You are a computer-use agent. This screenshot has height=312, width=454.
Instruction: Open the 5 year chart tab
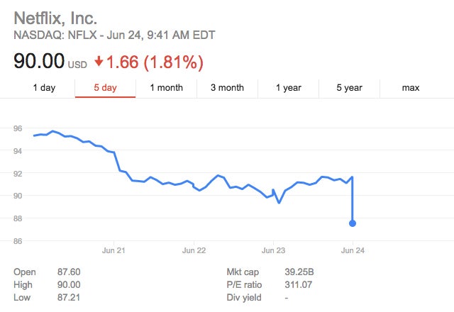pos(349,88)
